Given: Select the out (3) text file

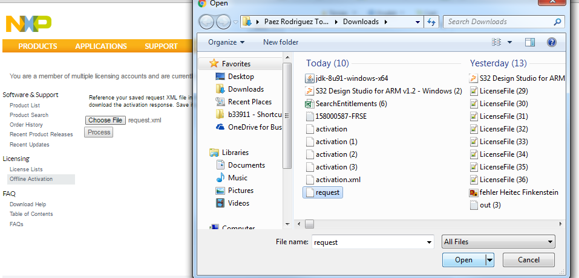Looking at the screenshot, I should tap(485, 205).
